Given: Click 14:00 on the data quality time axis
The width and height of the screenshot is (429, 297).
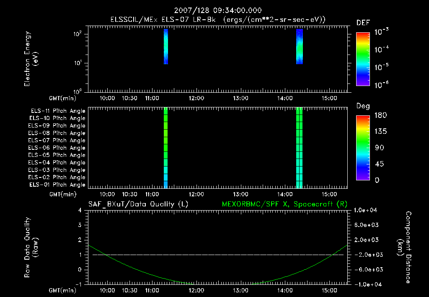Looking at the screenshot, I should (285, 290).
